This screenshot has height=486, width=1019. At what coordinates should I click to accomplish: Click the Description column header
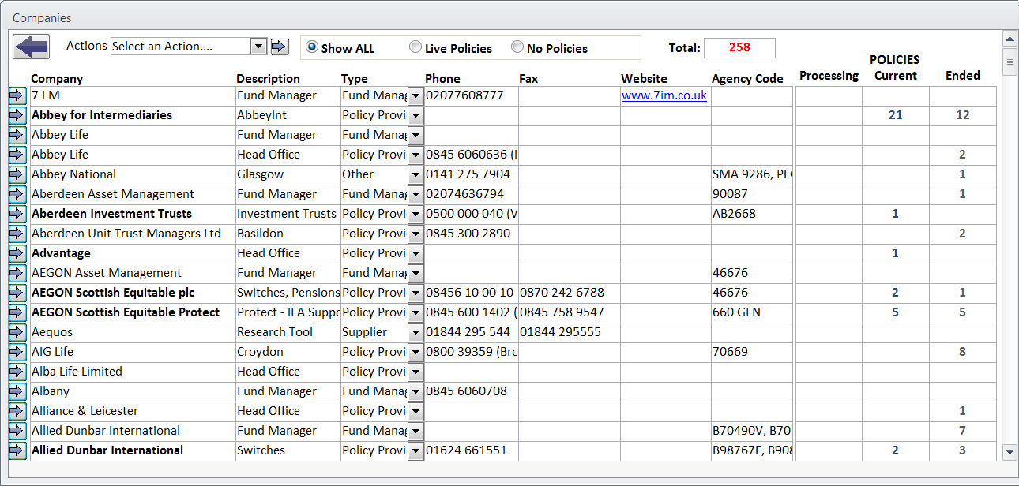(269, 79)
